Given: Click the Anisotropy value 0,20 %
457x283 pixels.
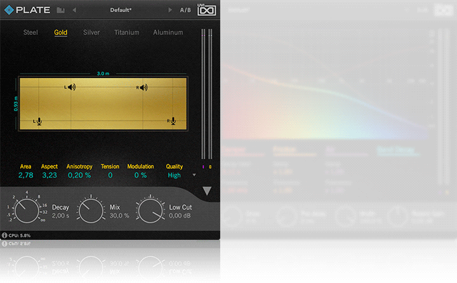Looking at the screenshot, I should tap(79, 175).
